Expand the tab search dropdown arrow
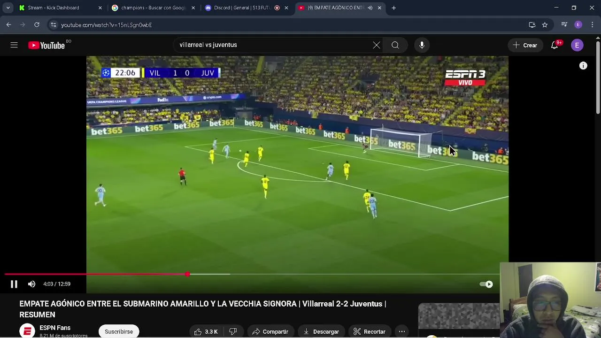Image resolution: width=601 pixels, height=338 pixels. 8,8
